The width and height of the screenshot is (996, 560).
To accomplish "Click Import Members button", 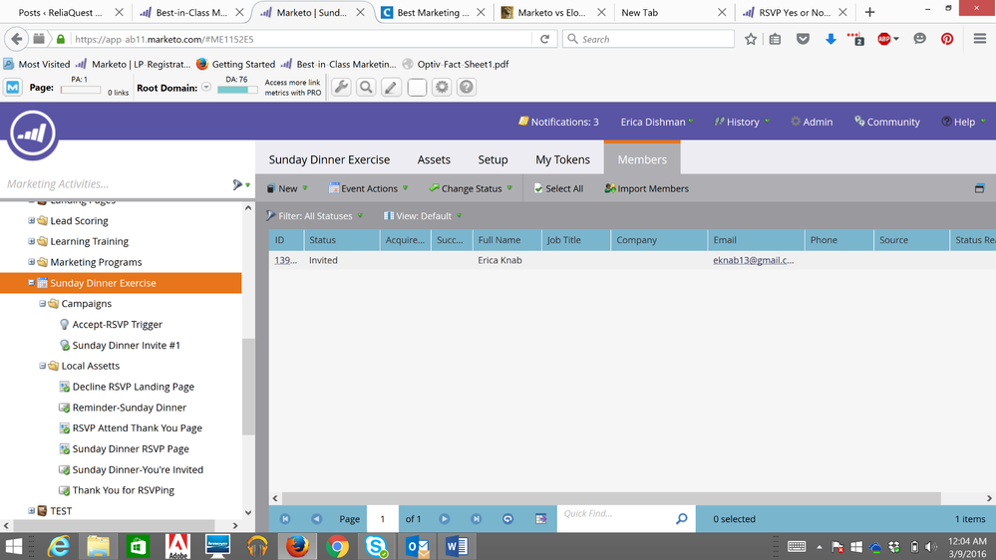I will click(647, 188).
